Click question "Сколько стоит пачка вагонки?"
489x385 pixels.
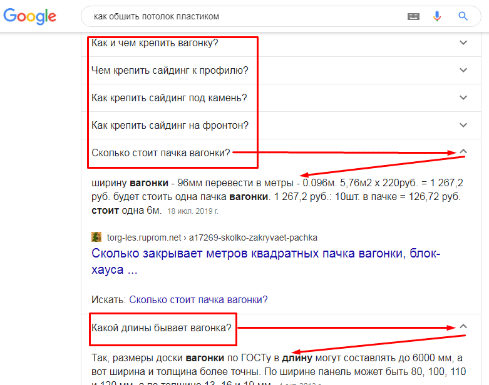161,153
